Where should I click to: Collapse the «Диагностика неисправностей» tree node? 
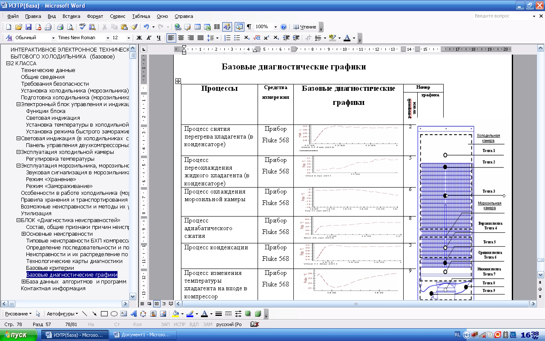click(18, 220)
